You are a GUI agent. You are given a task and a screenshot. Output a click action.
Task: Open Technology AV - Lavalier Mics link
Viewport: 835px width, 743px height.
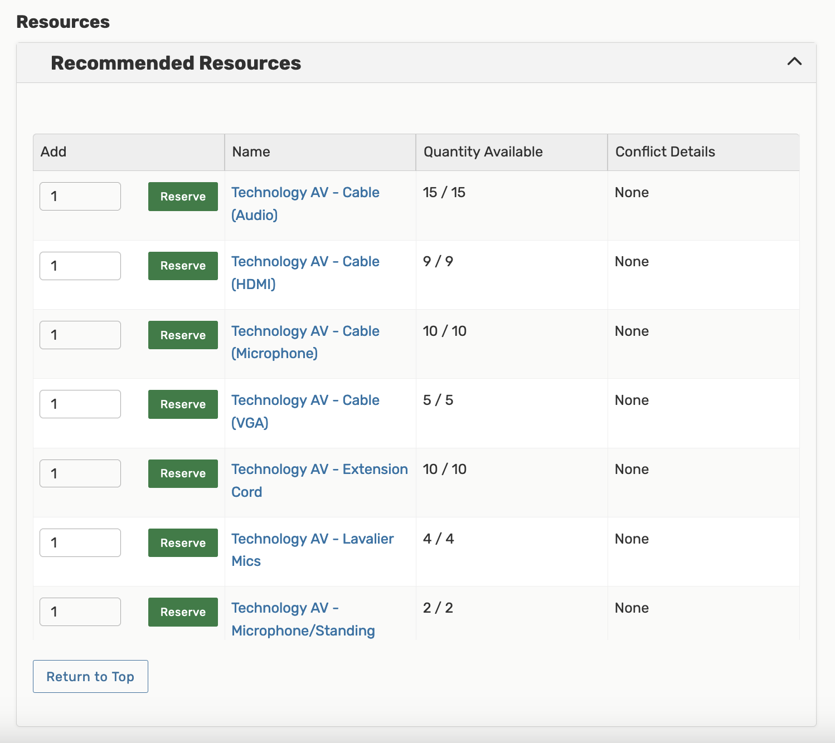tap(312, 539)
